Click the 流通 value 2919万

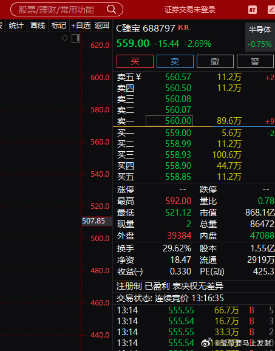click(x=260, y=260)
